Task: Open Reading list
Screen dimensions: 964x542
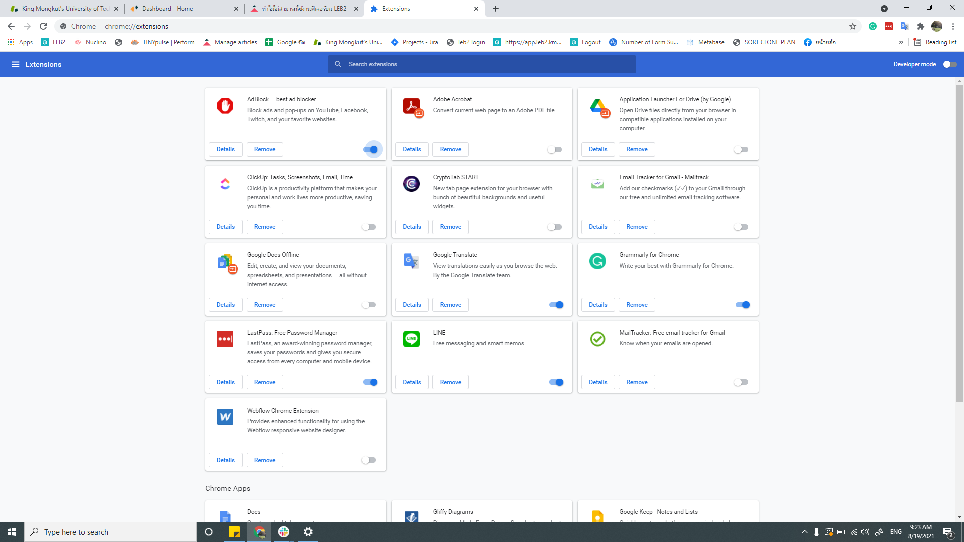Action: pos(935,42)
